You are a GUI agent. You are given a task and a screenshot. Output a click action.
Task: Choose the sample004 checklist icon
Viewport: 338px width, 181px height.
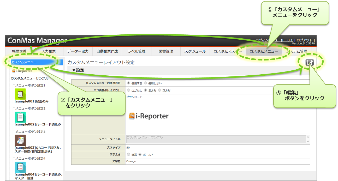20,167
